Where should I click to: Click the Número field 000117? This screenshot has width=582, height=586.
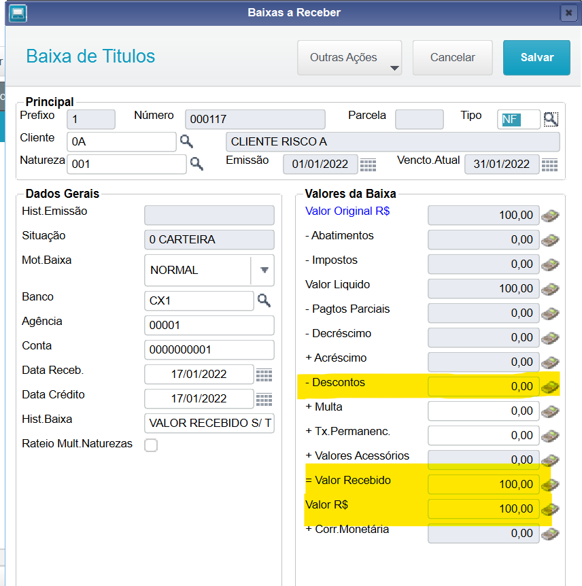[255, 119]
